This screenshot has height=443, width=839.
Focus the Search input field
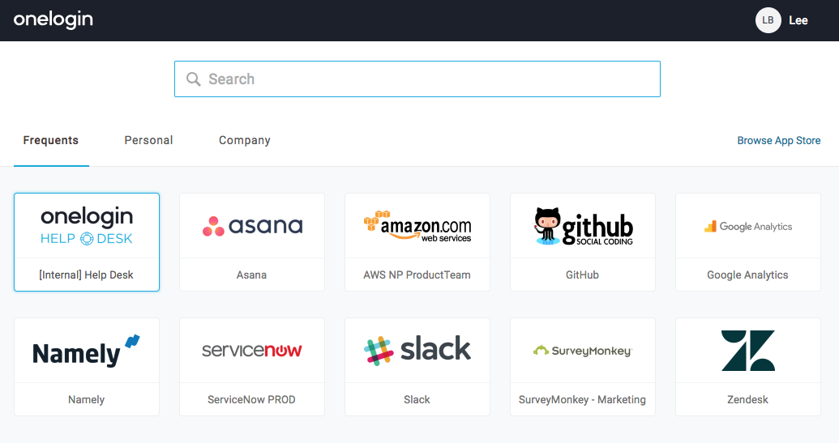pos(430,79)
